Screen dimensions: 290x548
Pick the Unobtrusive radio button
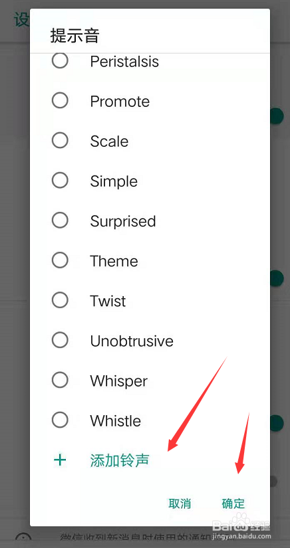pyautogui.click(x=60, y=340)
